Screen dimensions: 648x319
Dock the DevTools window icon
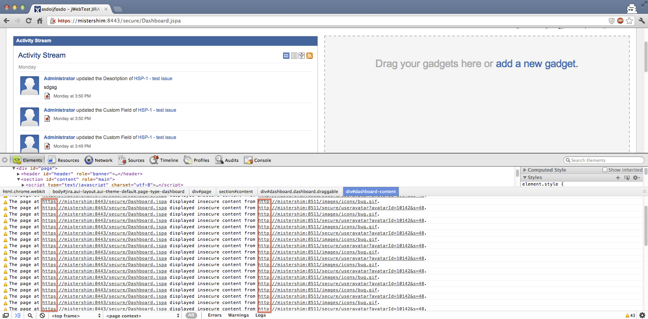pos(6,315)
